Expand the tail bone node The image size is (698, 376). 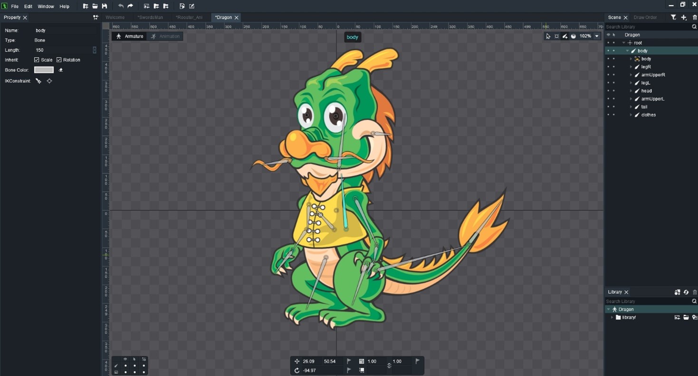coord(631,107)
